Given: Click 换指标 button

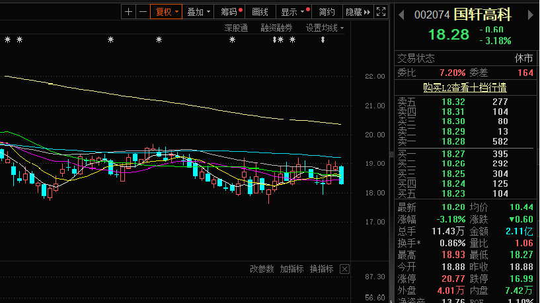Looking at the screenshot, I should [x=322, y=269].
